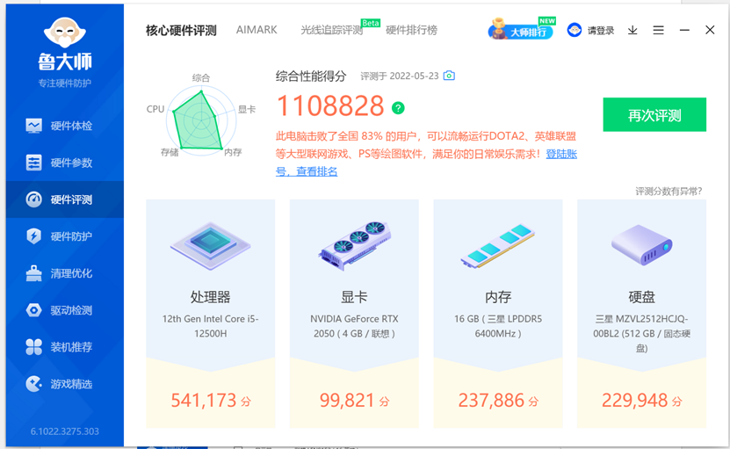
Task: Click the 综合性能得分 heading
Action: click(x=311, y=76)
